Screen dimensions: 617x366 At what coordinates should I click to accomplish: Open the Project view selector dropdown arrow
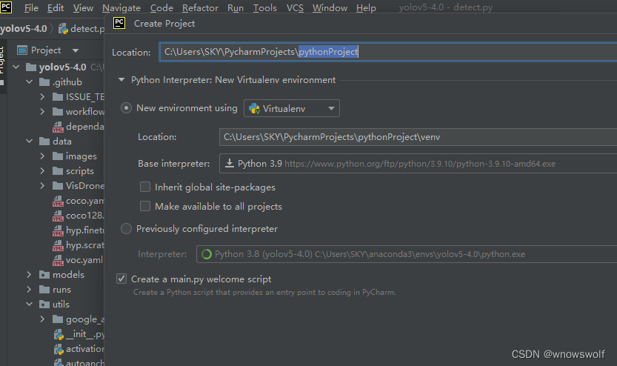pyautogui.click(x=76, y=50)
